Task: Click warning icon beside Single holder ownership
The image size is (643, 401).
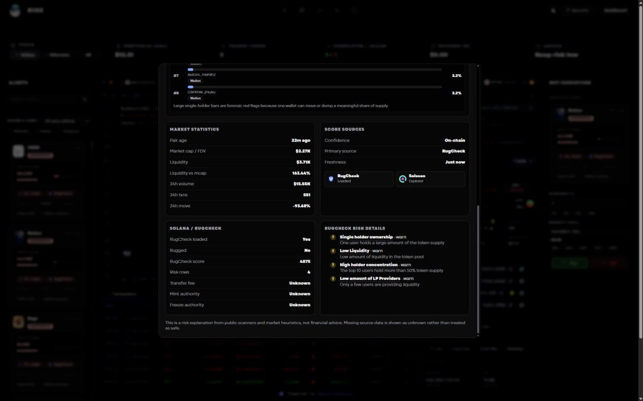Action: click(x=333, y=237)
